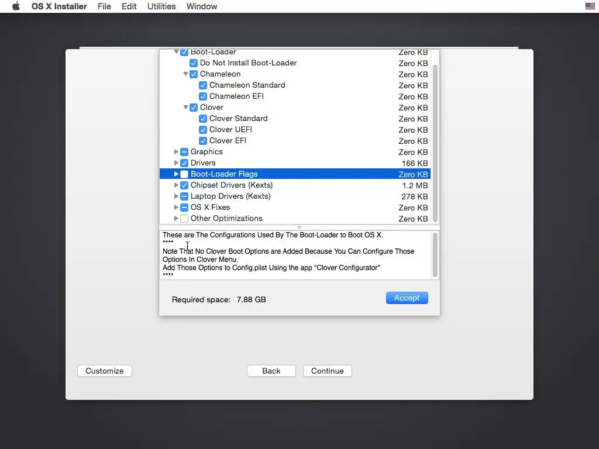Uncheck the Drivers checkbox

pyautogui.click(x=184, y=163)
